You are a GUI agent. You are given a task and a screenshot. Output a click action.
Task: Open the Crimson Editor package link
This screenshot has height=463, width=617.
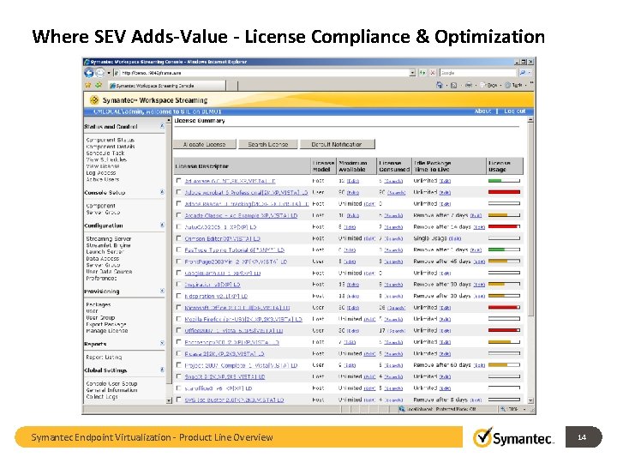[222, 238]
